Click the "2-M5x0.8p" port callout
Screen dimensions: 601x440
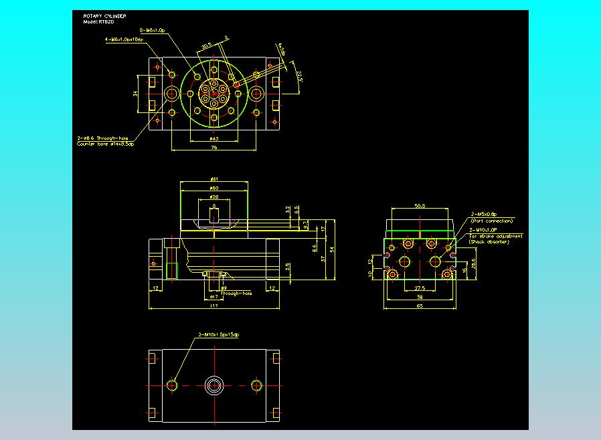484,215
